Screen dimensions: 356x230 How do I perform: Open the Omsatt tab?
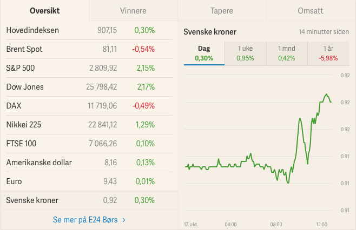point(311,11)
